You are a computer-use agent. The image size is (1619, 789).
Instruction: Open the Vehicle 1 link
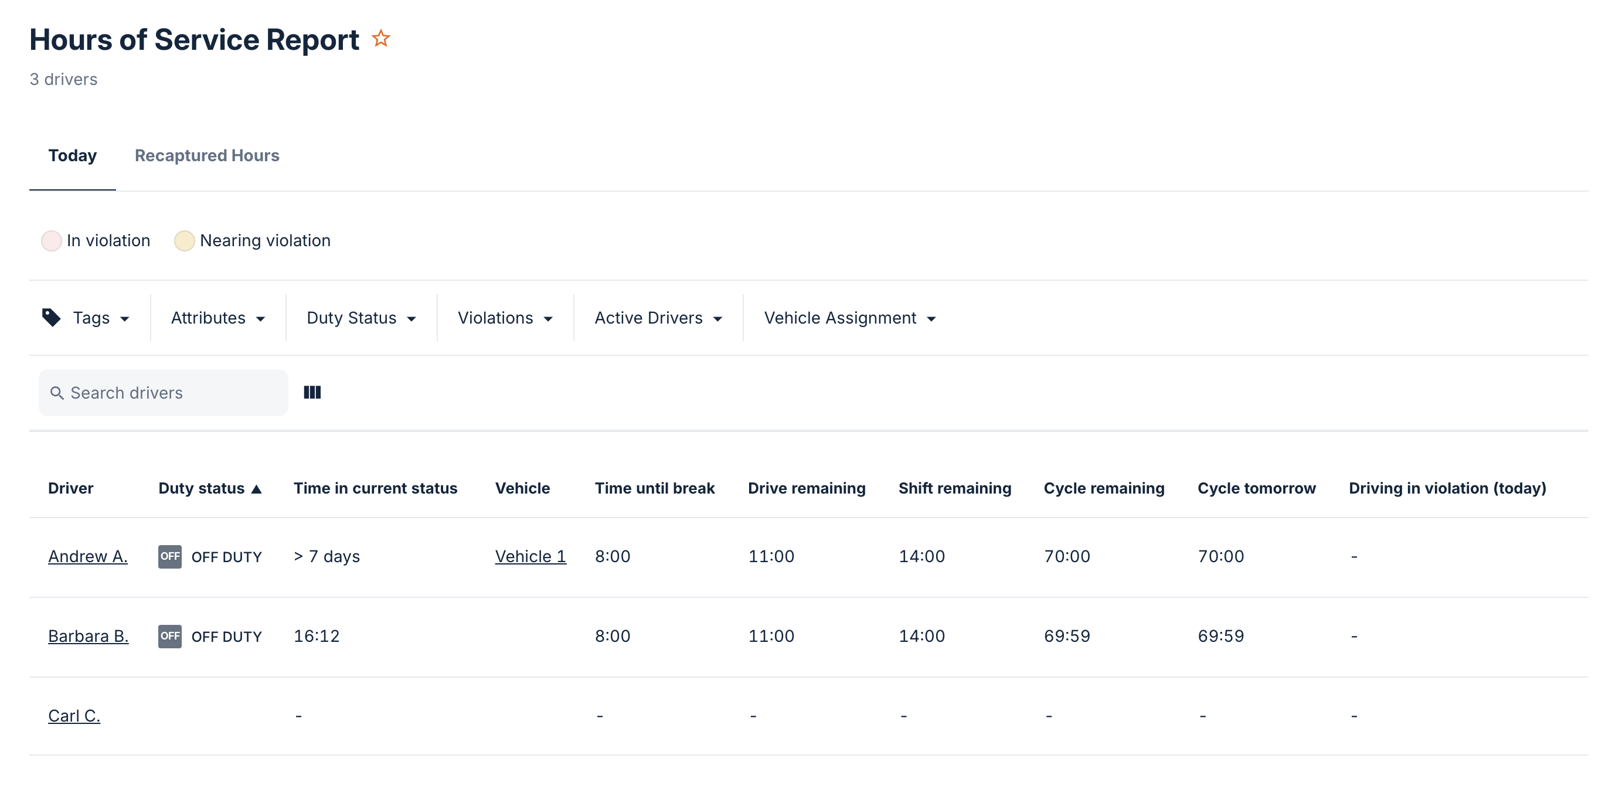coord(530,556)
